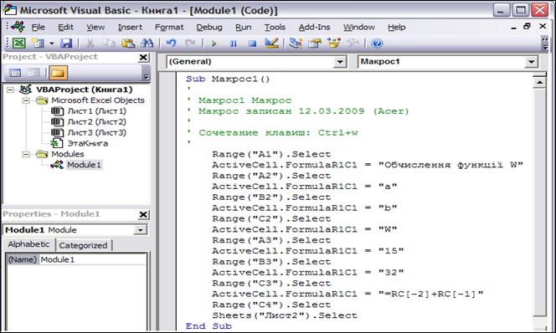This screenshot has height=333, width=556.
Task: Open the View menu
Action: [95, 28]
